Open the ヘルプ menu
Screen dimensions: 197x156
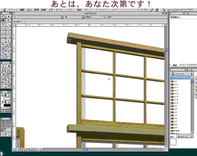[113, 10]
